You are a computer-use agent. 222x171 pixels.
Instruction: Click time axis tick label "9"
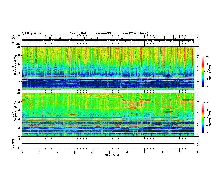point(179,153)
